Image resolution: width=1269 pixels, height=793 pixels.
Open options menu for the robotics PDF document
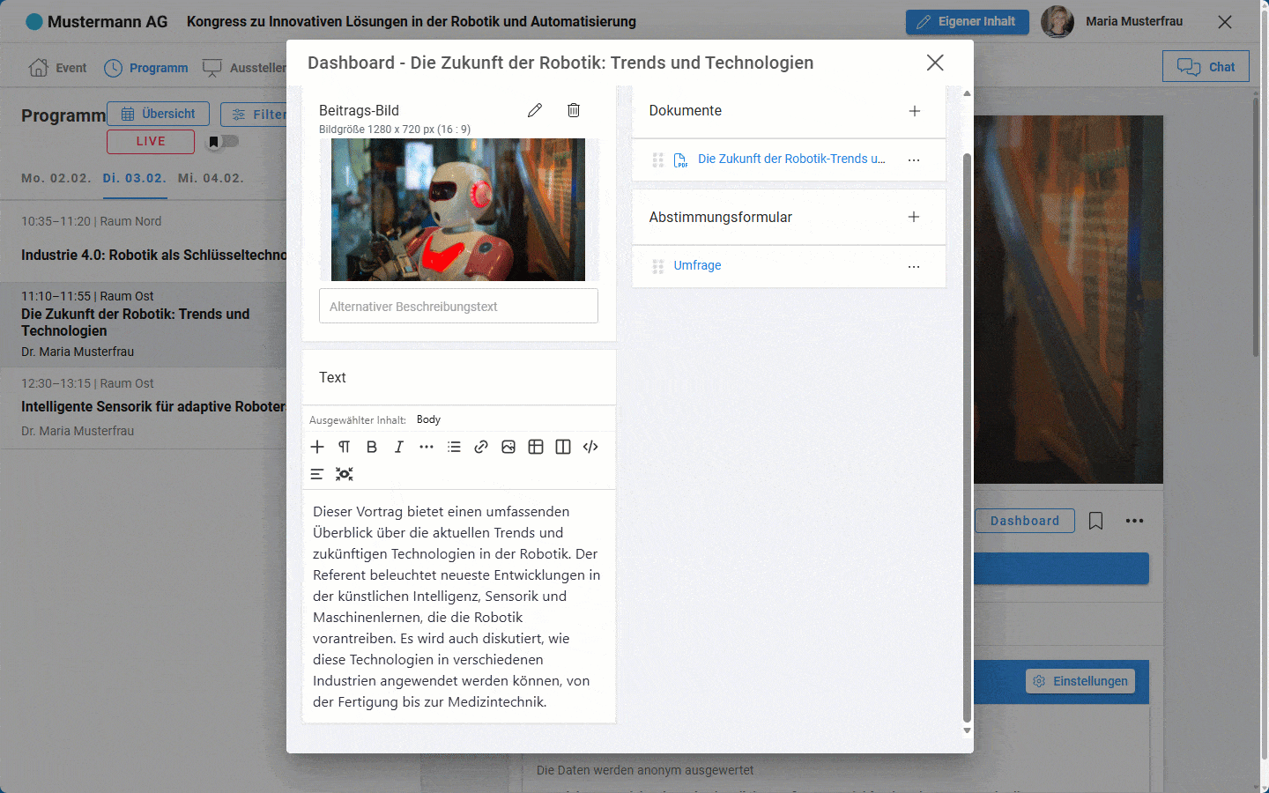914,159
